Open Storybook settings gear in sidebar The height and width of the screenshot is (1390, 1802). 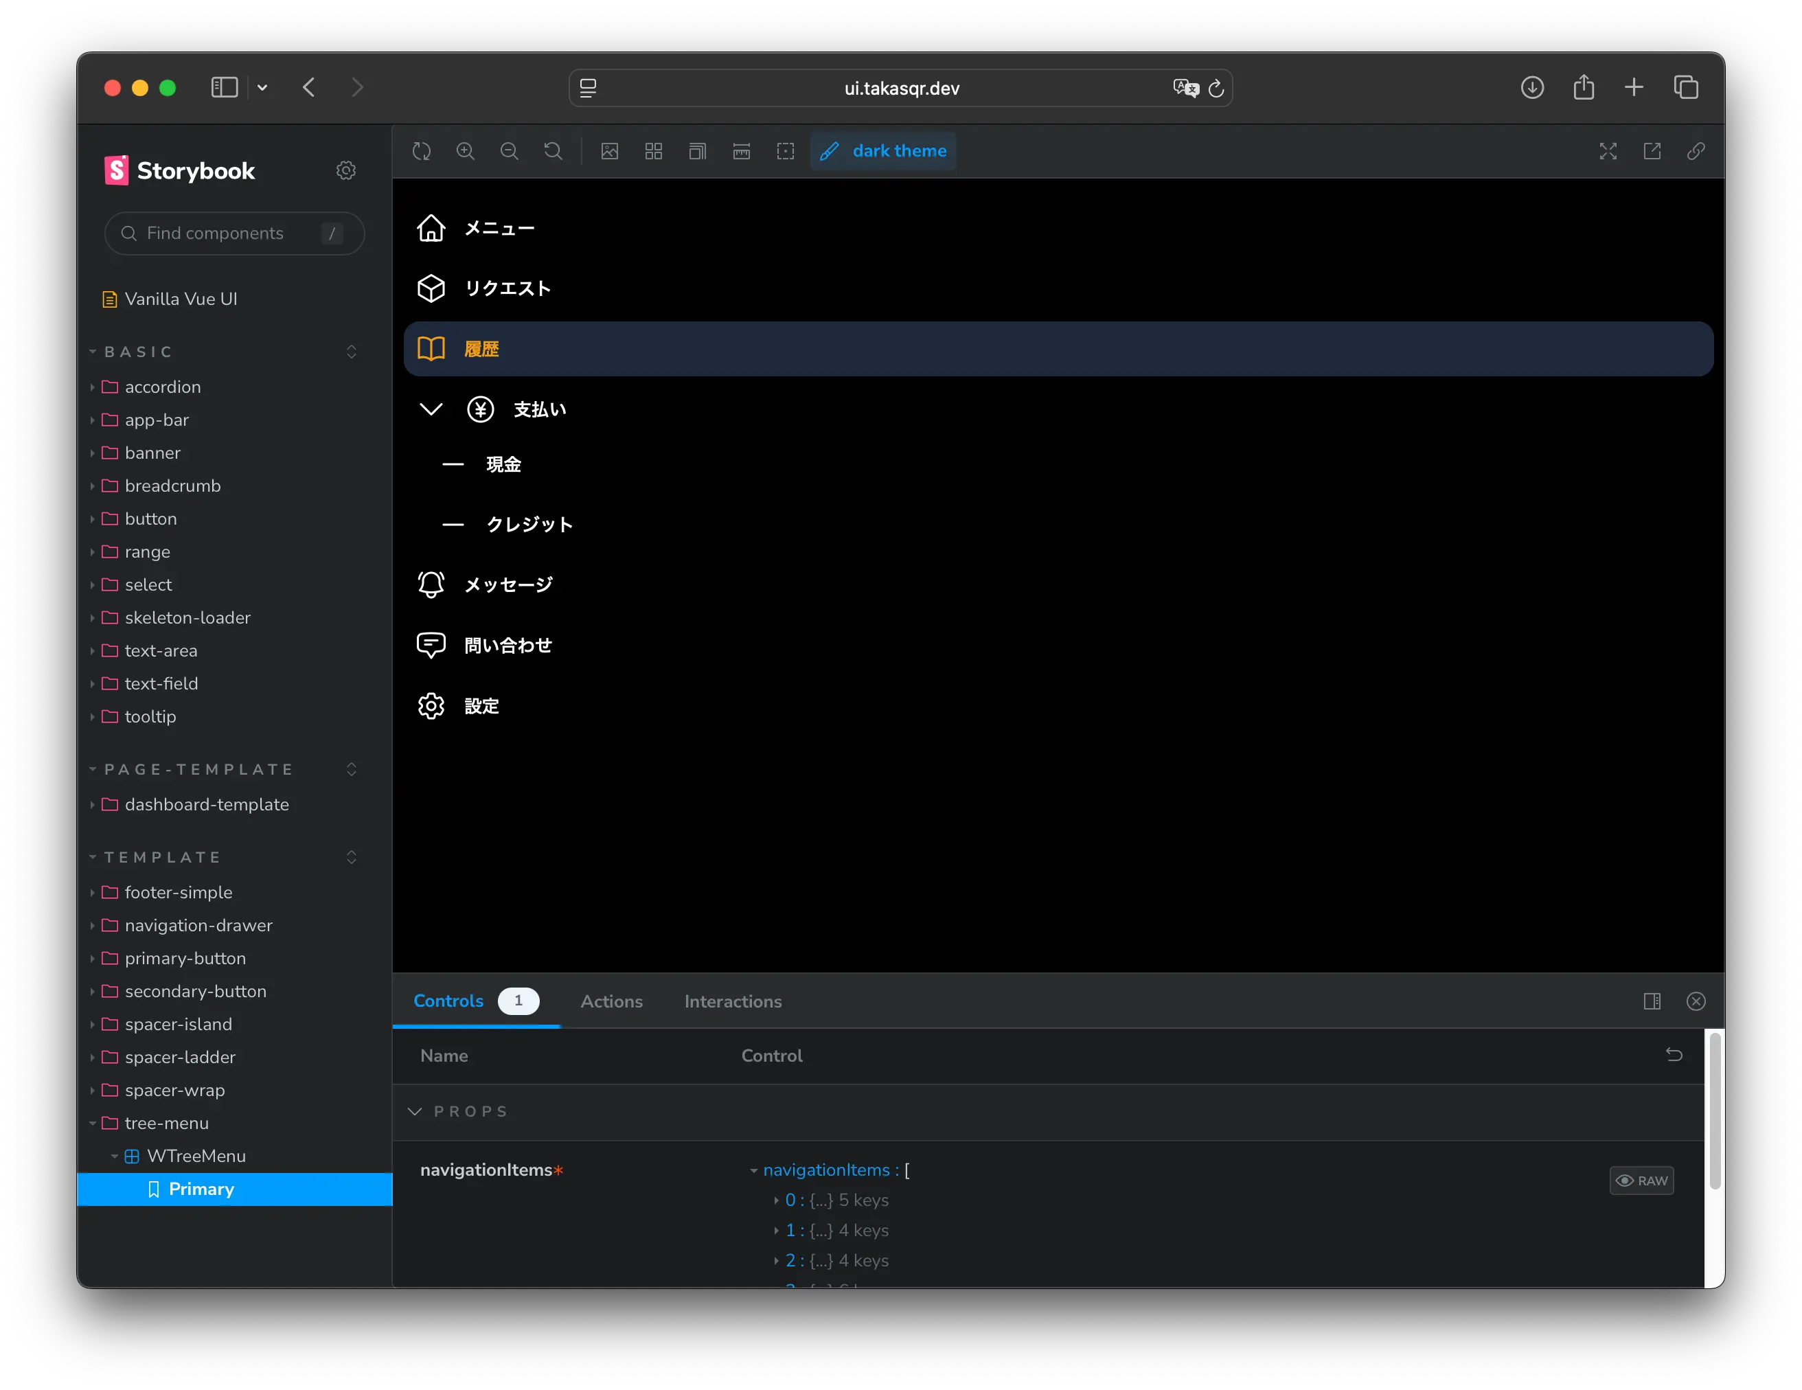(x=345, y=170)
